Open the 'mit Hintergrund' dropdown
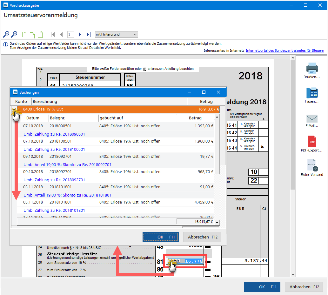Screen dimensions: 328x295 [117, 34]
